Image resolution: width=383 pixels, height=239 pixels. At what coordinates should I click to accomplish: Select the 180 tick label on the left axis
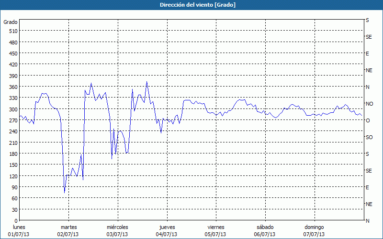tap(12, 154)
